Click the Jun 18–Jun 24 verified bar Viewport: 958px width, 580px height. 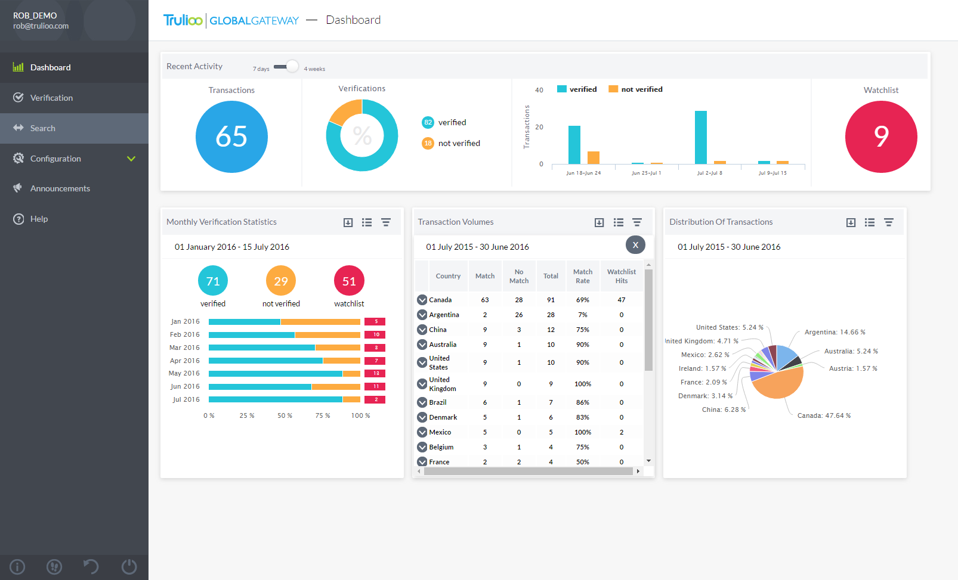coord(574,145)
